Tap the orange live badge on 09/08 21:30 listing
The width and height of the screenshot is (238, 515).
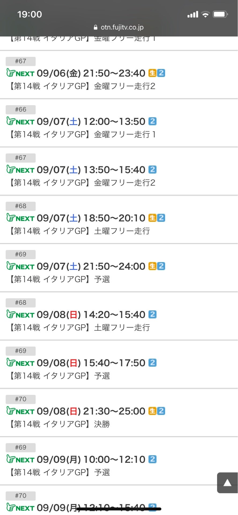[152, 411]
